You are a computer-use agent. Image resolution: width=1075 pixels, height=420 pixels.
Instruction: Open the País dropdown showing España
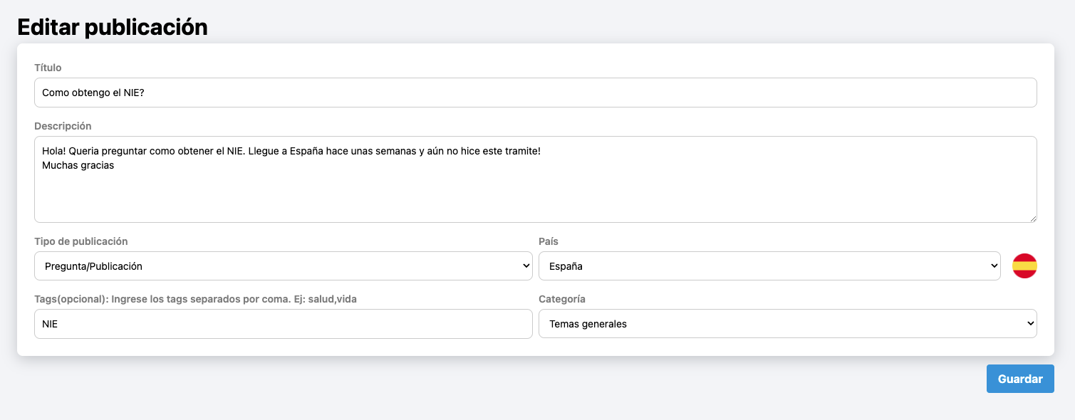(769, 266)
